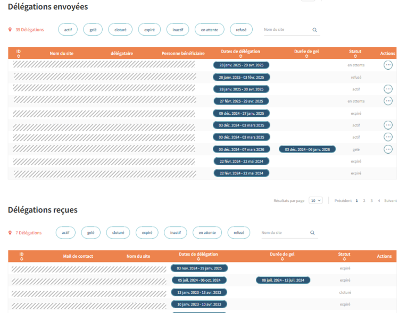Click the 7 Délégations count label
The height and width of the screenshot is (313, 415).
click(x=29, y=233)
